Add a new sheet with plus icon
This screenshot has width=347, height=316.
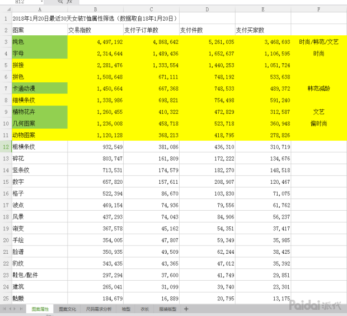point(186,309)
